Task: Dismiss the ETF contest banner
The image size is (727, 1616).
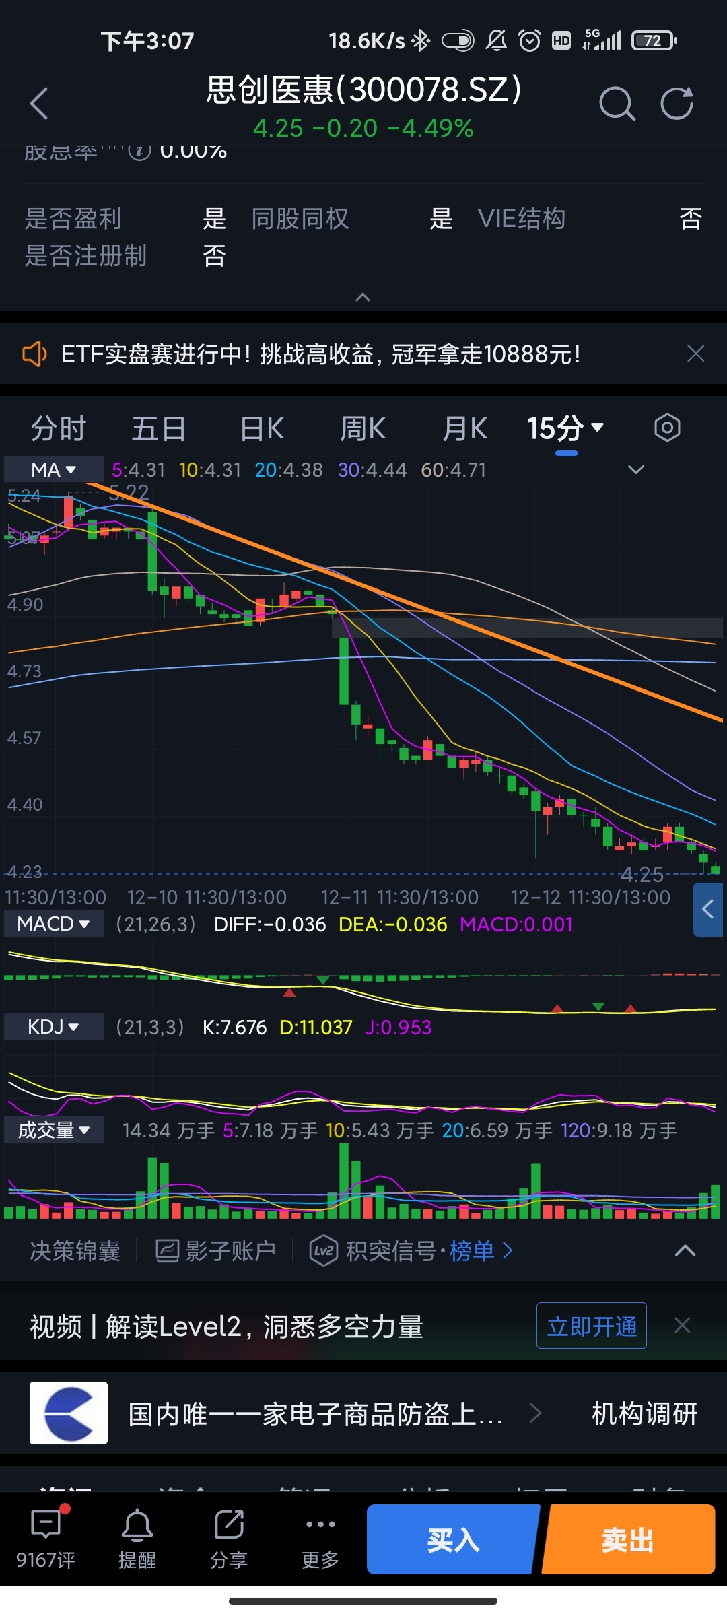Action: (695, 353)
